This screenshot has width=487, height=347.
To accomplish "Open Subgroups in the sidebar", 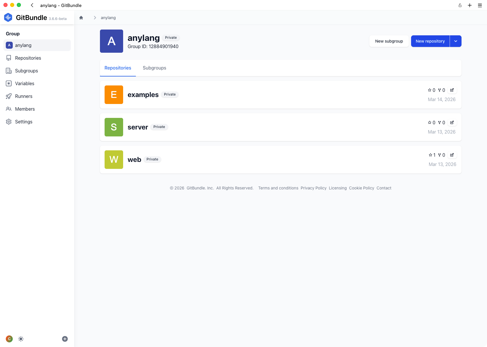I will pos(37,71).
